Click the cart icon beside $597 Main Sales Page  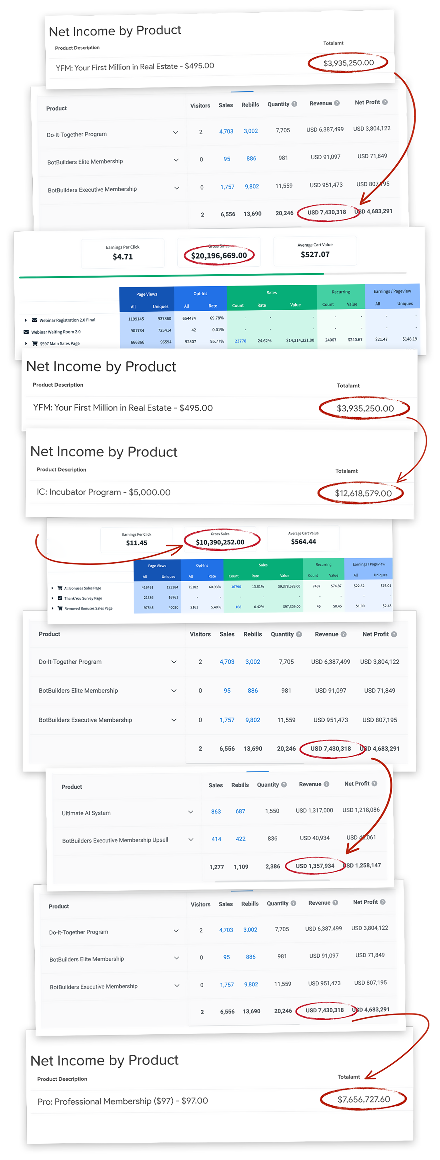(35, 343)
